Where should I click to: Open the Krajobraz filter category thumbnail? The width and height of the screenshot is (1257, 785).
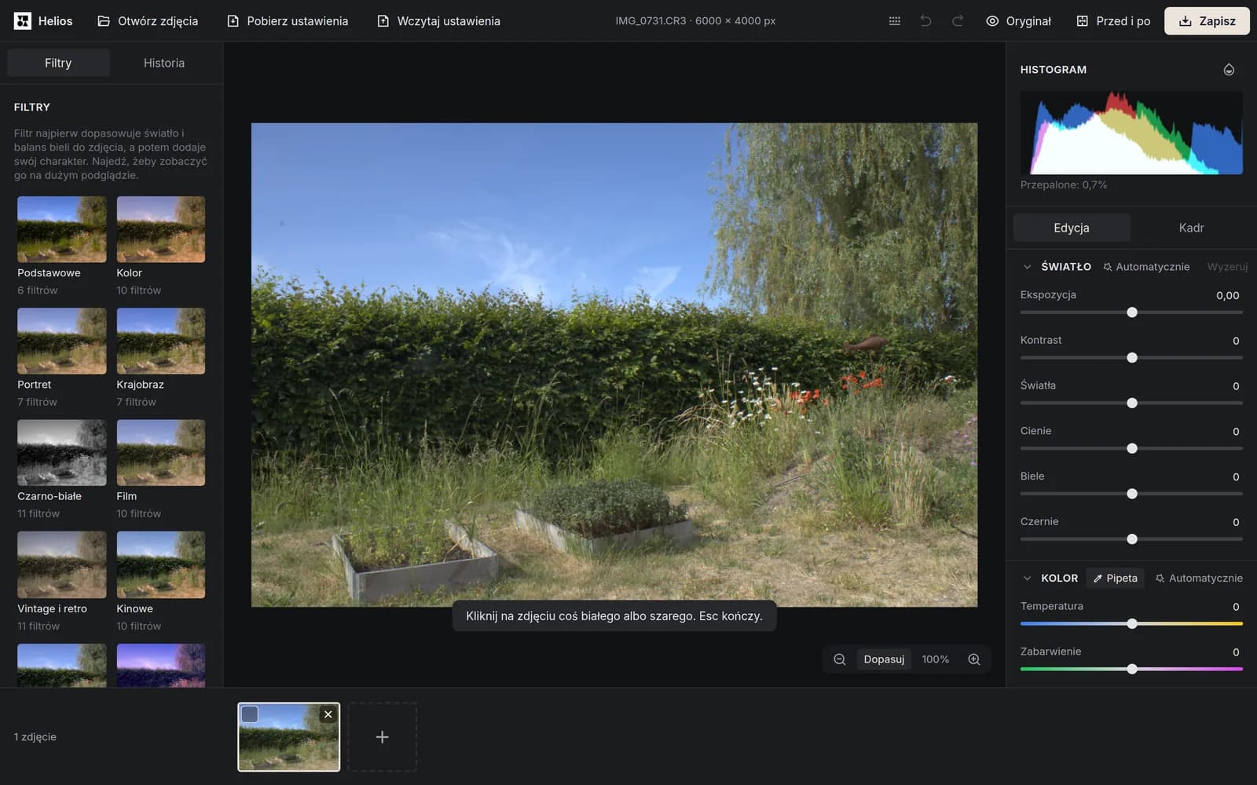pyautogui.click(x=161, y=341)
